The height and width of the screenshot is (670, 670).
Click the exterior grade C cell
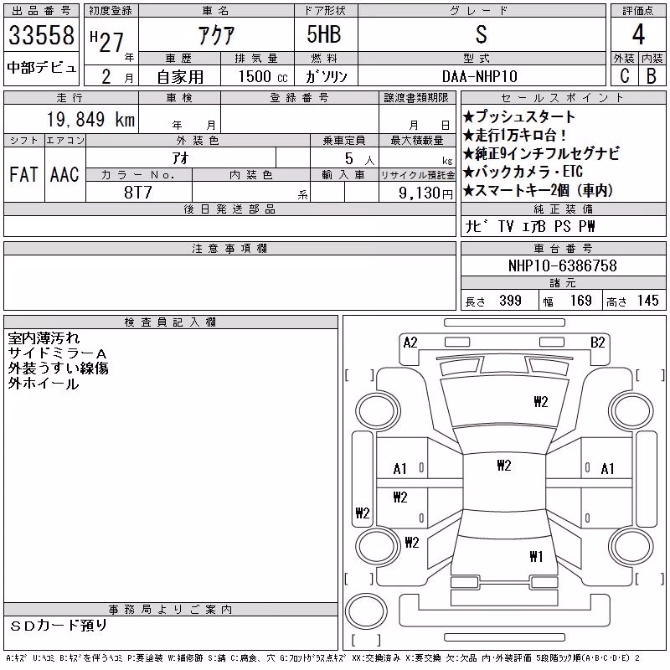625,75
